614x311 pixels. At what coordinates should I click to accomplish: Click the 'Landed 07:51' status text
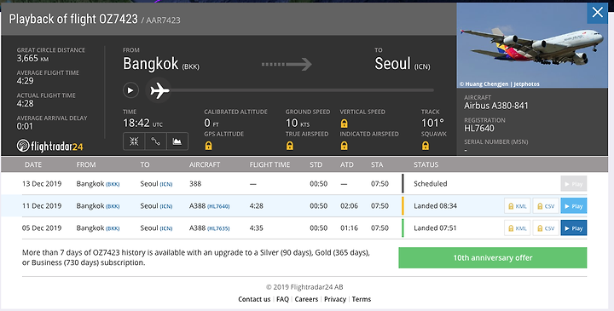pos(435,228)
